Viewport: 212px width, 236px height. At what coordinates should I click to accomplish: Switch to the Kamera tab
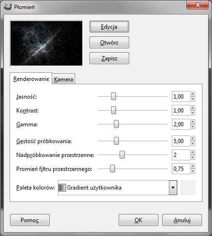[x=64, y=79]
